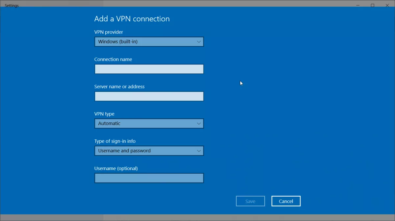
Task: Click the 'Connection name' label
Action: click(x=113, y=60)
